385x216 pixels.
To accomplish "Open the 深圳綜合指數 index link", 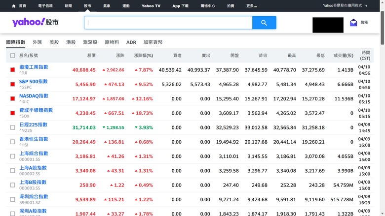I will click(x=34, y=197).
